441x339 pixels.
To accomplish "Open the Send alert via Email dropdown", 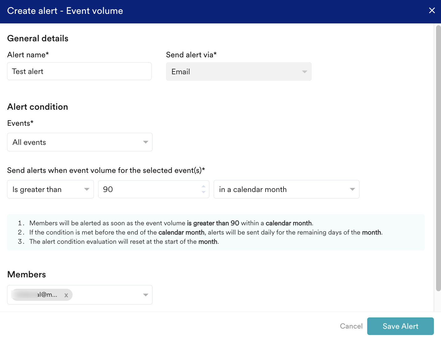I will pyautogui.click(x=235, y=71).
